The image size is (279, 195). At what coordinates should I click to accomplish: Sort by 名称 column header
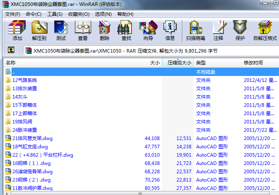click(67, 62)
